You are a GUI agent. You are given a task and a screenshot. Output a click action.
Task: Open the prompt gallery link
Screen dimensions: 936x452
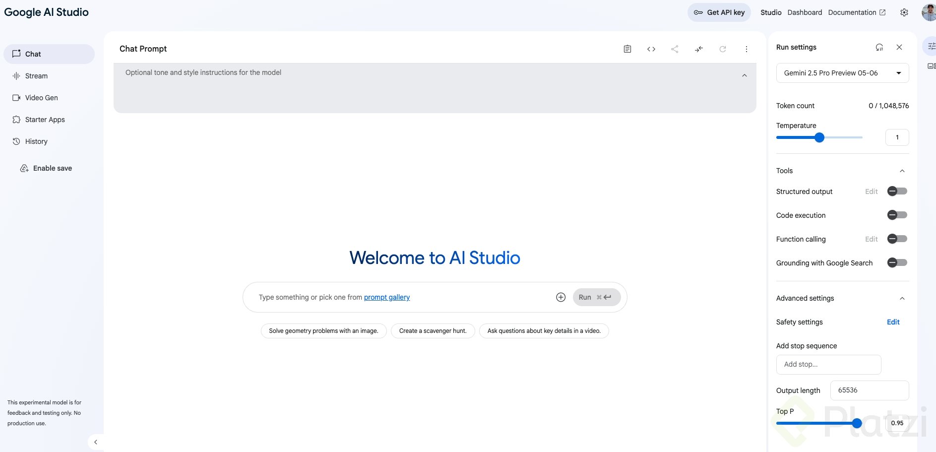pos(387,297)
